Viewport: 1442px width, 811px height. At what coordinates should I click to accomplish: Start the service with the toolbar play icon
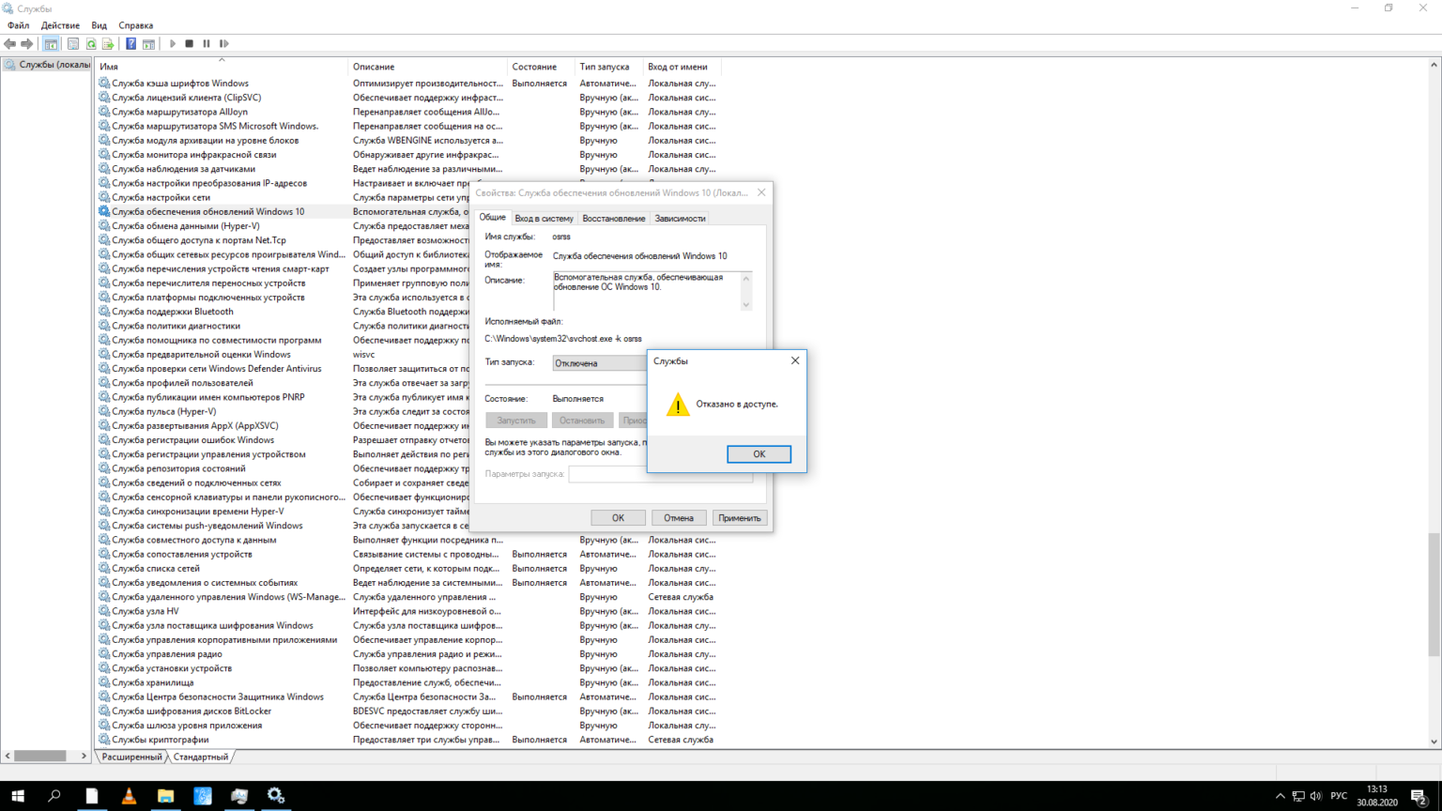point(173,44)
